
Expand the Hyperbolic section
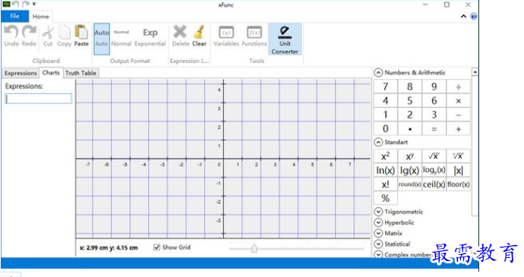378,222
